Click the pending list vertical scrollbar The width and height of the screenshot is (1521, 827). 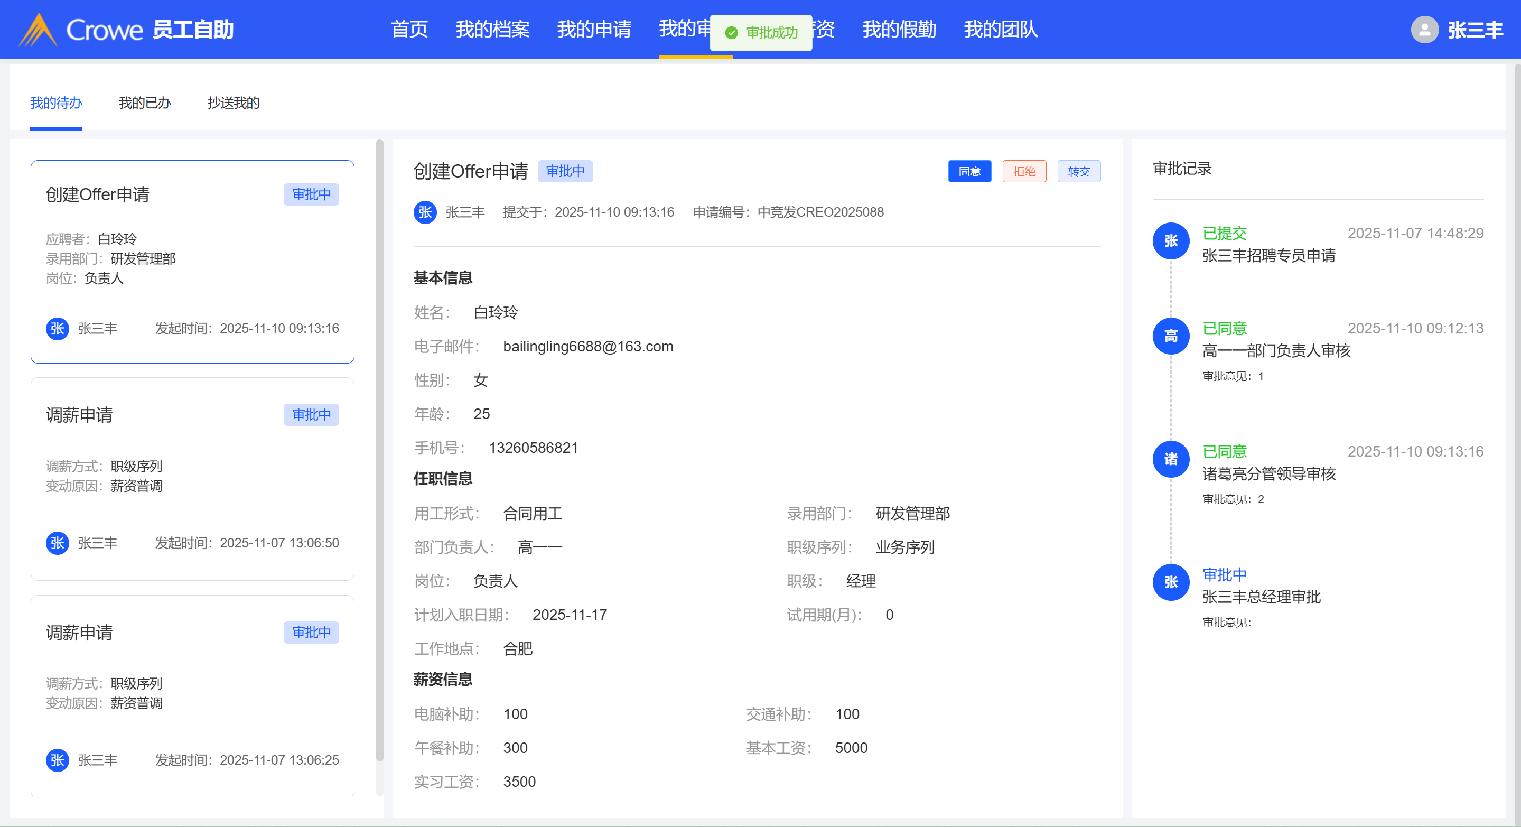pyautogui.click(x=380, y=449)
